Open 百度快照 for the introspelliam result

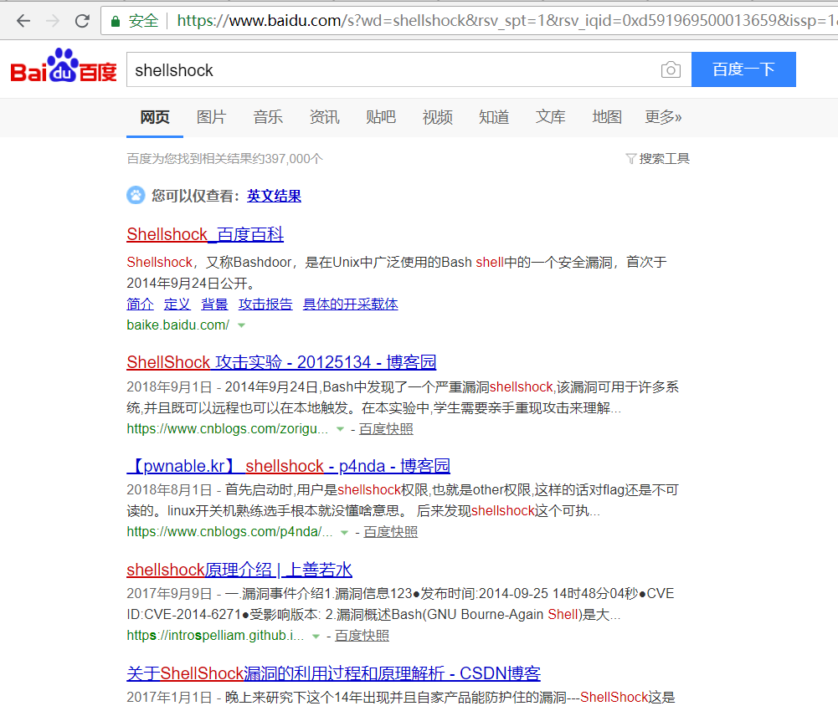click(x=362, y=636)
